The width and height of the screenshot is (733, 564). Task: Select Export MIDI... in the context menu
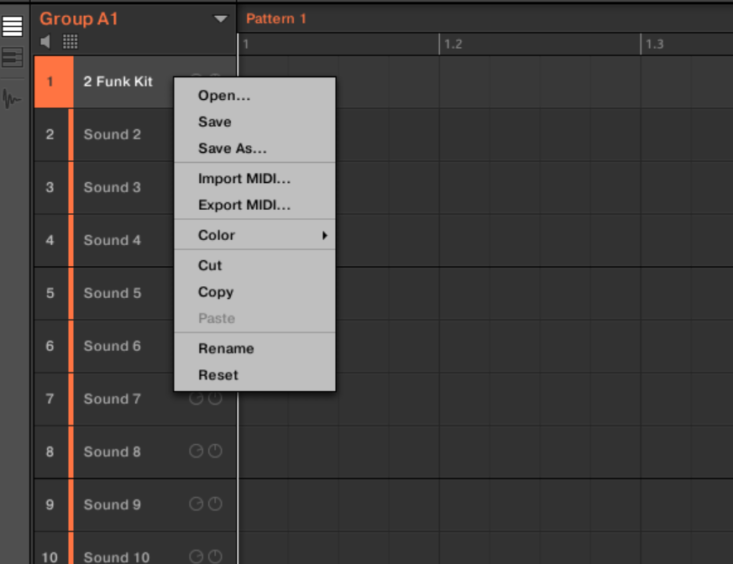pos(244,205)
